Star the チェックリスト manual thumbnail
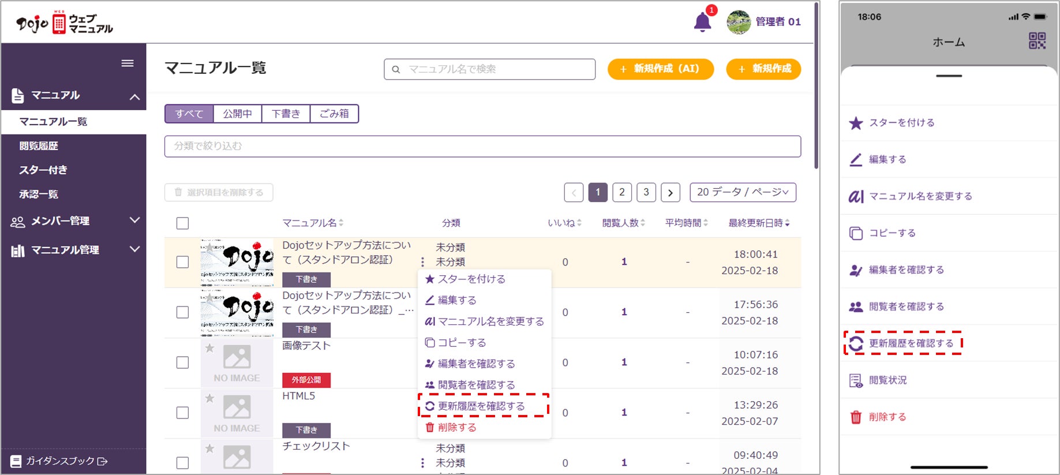 210,448
